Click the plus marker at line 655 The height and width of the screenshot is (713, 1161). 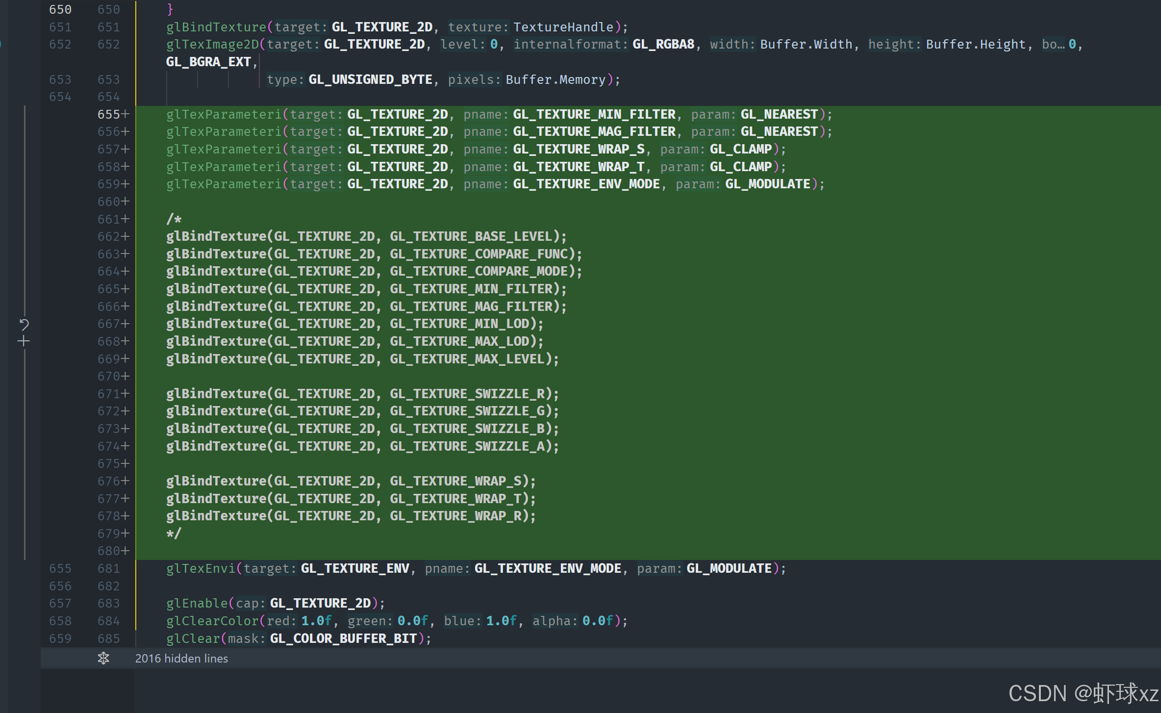(x=126, y=114)
